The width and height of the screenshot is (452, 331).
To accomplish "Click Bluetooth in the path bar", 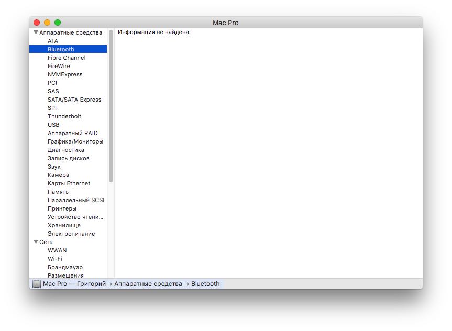I will (x=205, y=284).
